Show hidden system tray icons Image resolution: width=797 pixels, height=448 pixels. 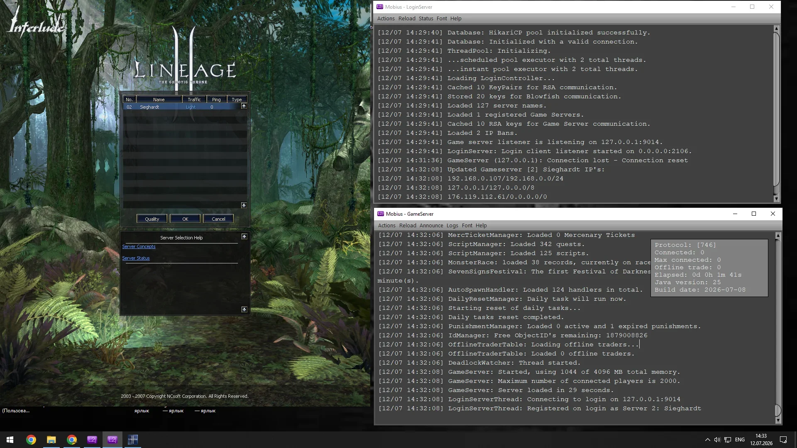[707, 440]
